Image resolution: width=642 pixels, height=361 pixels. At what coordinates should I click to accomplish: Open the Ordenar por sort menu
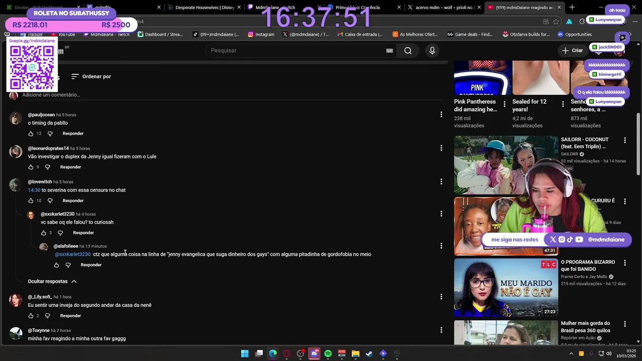91,76
